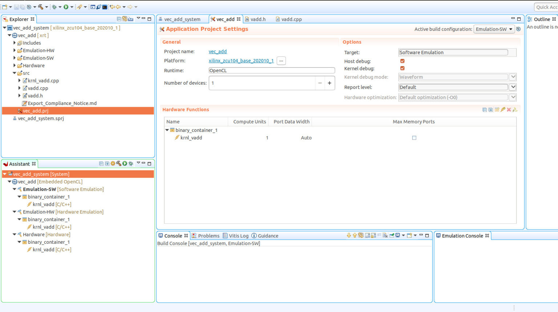
Task: Remove hardware function with red X icon
Action: (509, 109)
